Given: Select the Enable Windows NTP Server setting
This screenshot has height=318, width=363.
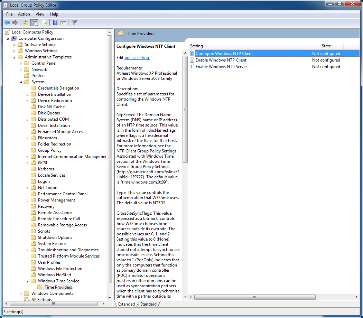Looking at the screenshot, I should pyautogui.click(x=222, y=66).
